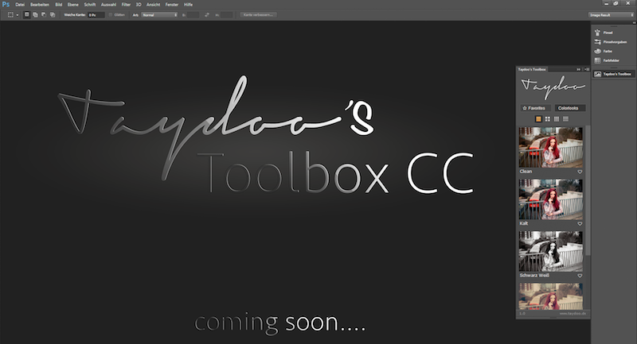Image resolution: width=637 pixels, height=344 pixels.
Task: Open the Filter menu
Action: pyautogui.click(x=126, y=5)
